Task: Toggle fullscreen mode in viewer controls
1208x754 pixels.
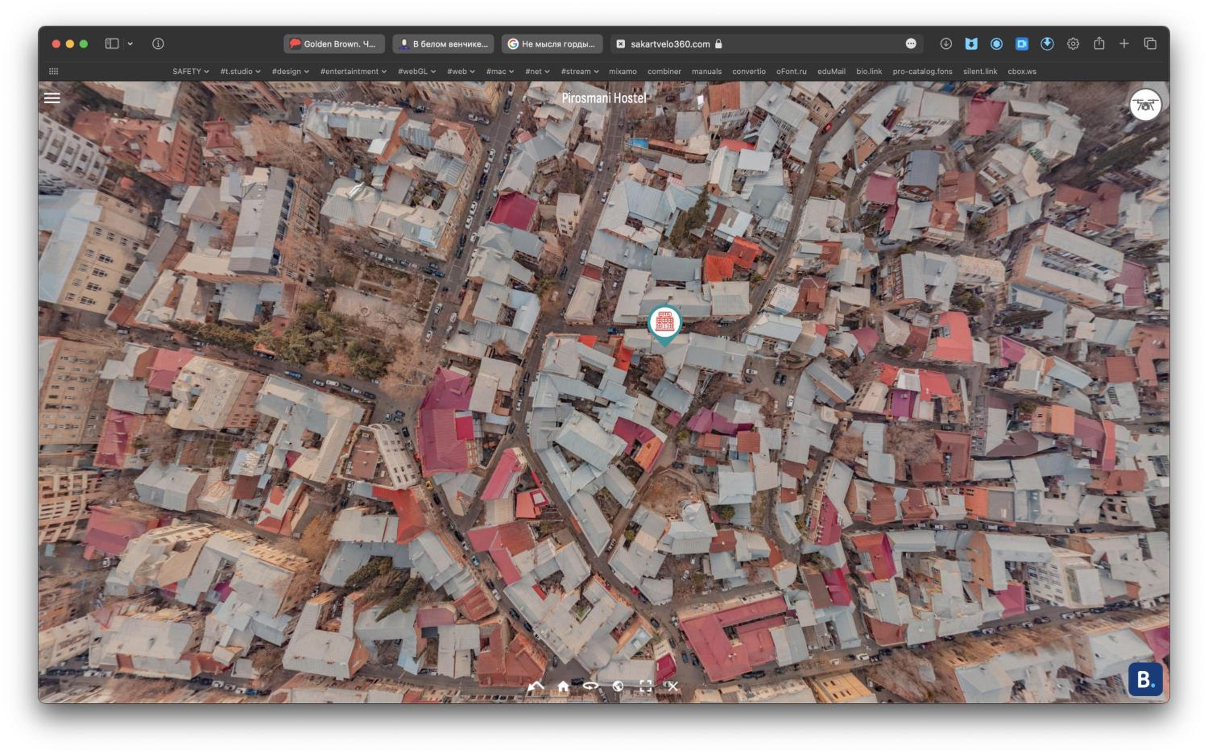Action: click(645, 686)
